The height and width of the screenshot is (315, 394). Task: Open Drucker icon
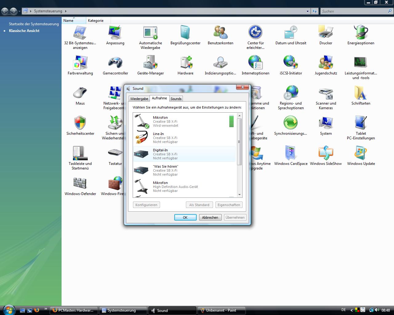[326, 33]
